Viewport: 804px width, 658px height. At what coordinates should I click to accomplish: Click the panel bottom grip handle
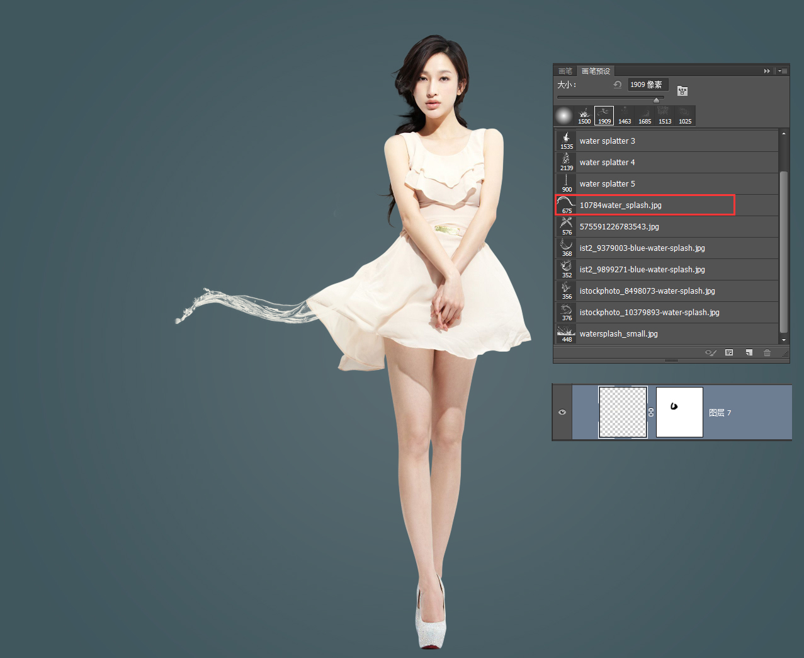click(671, 361)
